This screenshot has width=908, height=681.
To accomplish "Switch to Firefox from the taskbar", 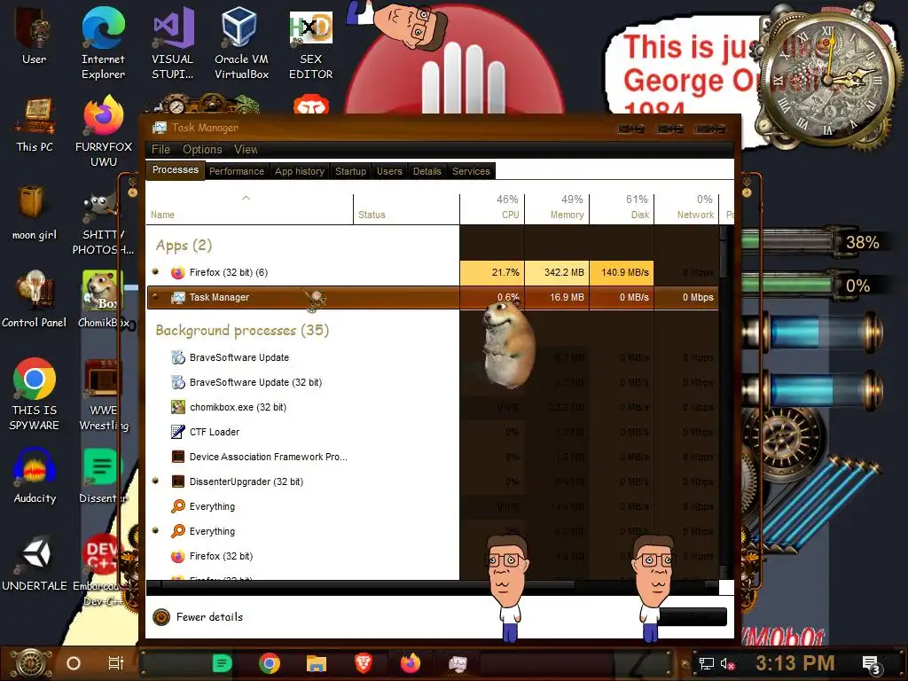I will point(410,663).
